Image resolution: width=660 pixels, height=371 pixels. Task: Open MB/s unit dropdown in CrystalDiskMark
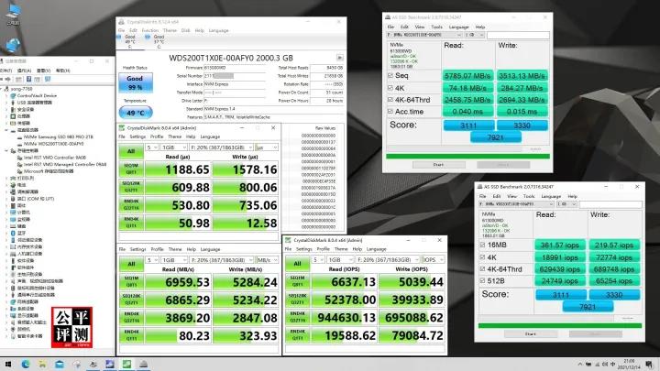(x=267, y=260)
